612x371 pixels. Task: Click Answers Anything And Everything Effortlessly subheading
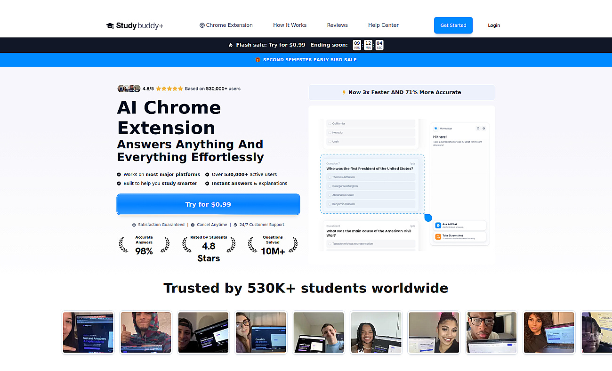pyautogui.click(x=190, y=151)
